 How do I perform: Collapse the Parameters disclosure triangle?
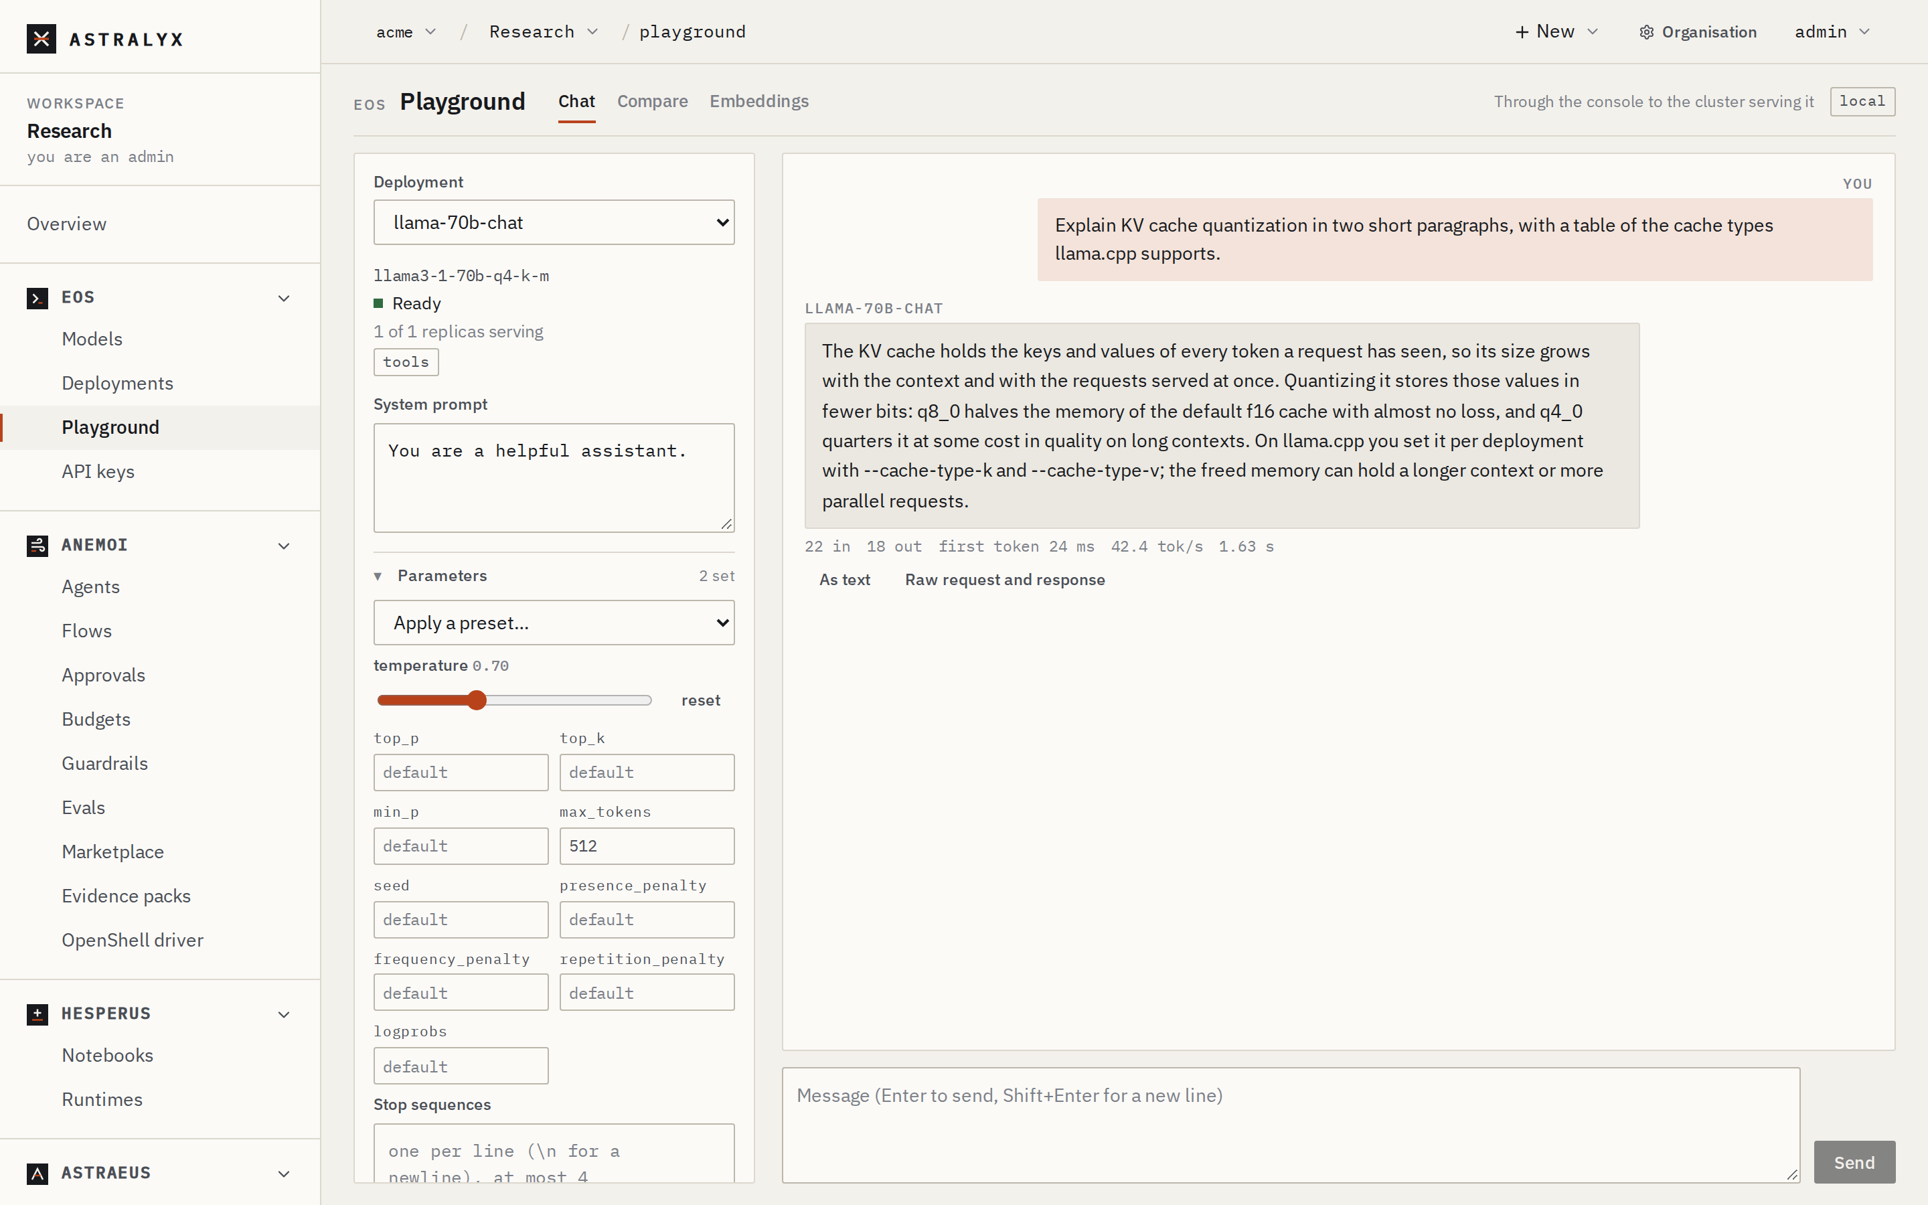click(378, 576)
